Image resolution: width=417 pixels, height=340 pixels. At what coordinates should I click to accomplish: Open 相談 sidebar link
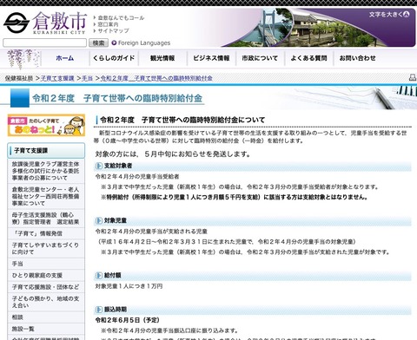[x=46, y=317]
